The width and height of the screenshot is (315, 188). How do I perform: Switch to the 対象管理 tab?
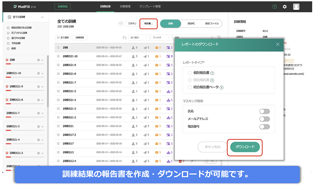[x=125, y=7]
